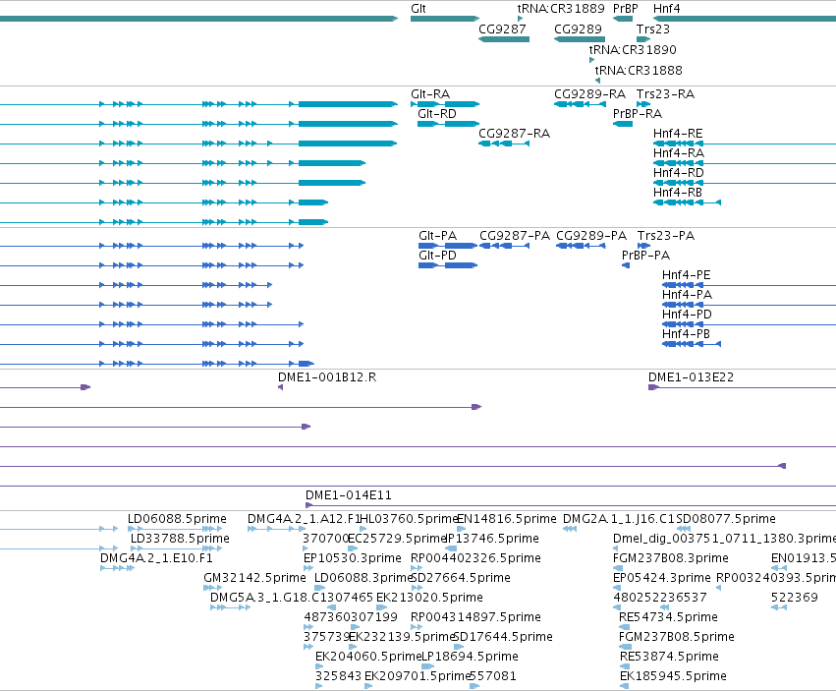Select the CG9287-RA transcript label
Viewport: 836px width, 691px height.
click(x=514, y=134)
